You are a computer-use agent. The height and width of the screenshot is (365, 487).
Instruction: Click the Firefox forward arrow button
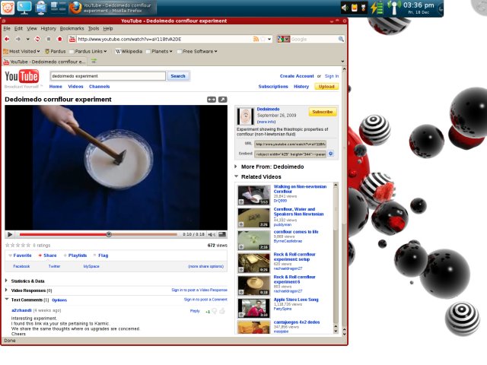pos(18,39)
